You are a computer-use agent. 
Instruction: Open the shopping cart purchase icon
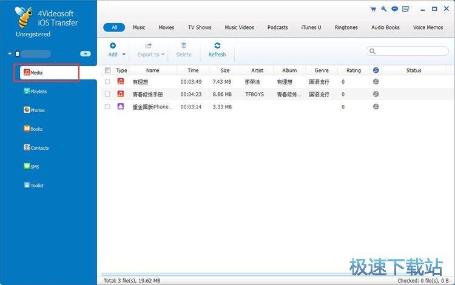click(x=372, y=9)
